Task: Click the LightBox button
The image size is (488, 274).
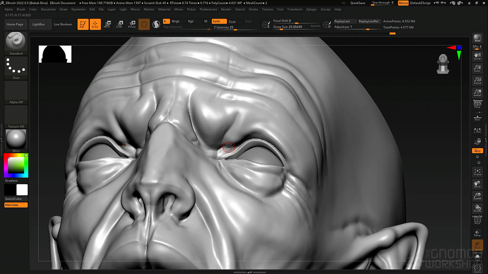Action: point(39,24)
